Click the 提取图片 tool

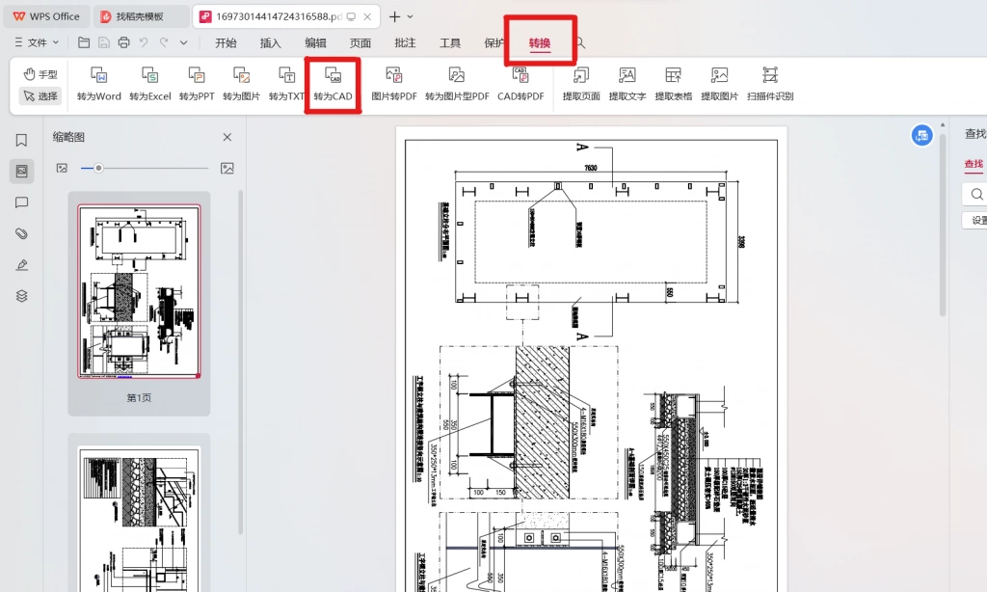click(719, 83)
